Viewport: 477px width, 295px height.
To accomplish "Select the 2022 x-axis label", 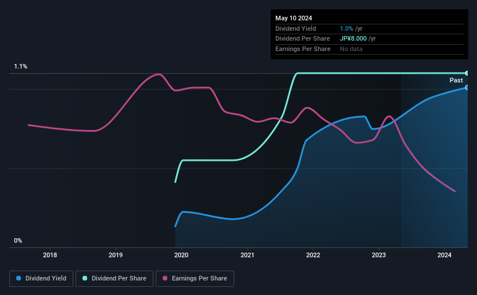I will (x=313, y=255).
